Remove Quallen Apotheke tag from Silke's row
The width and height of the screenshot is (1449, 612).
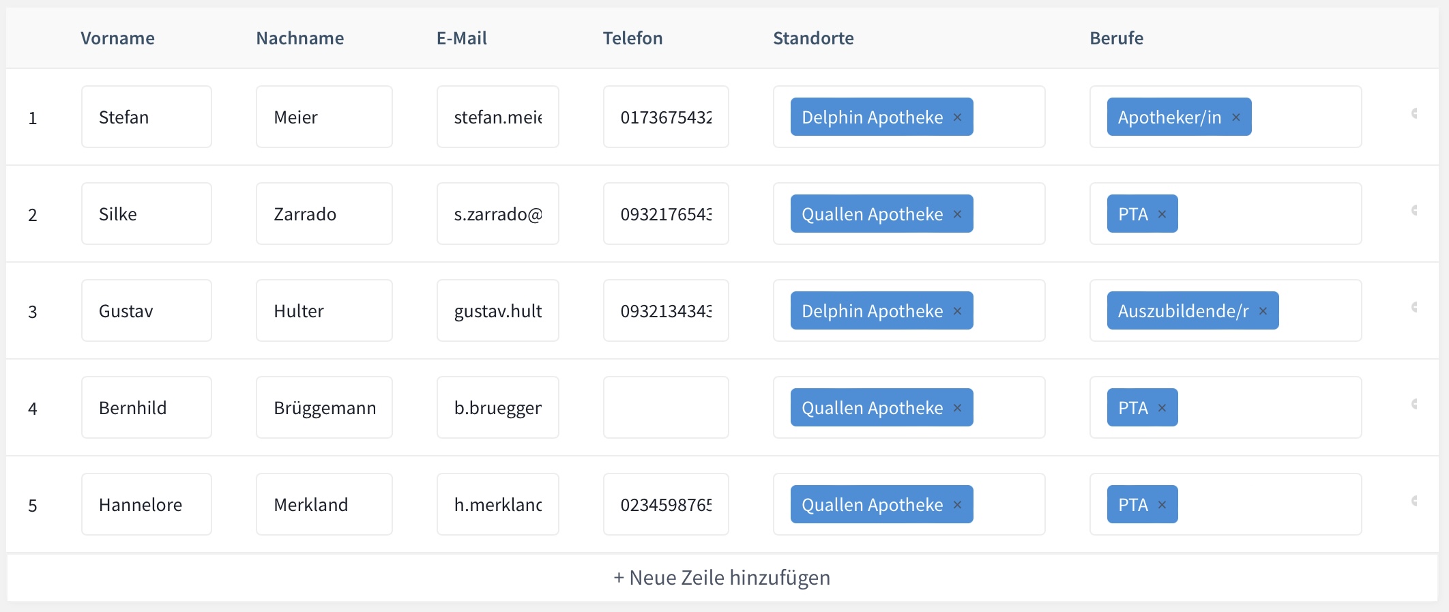click(x=957, y=214)
